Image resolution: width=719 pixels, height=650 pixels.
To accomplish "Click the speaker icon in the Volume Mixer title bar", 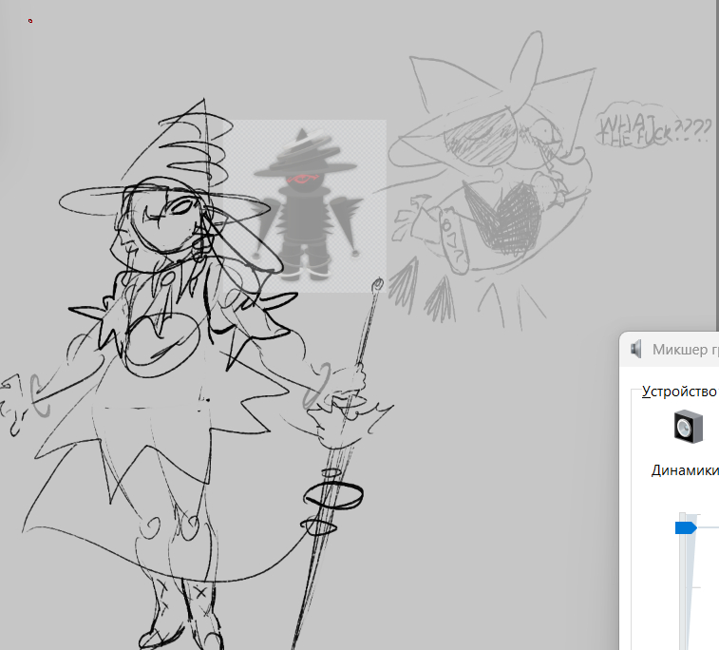I will pyautogui.click(x=636, y=349).
